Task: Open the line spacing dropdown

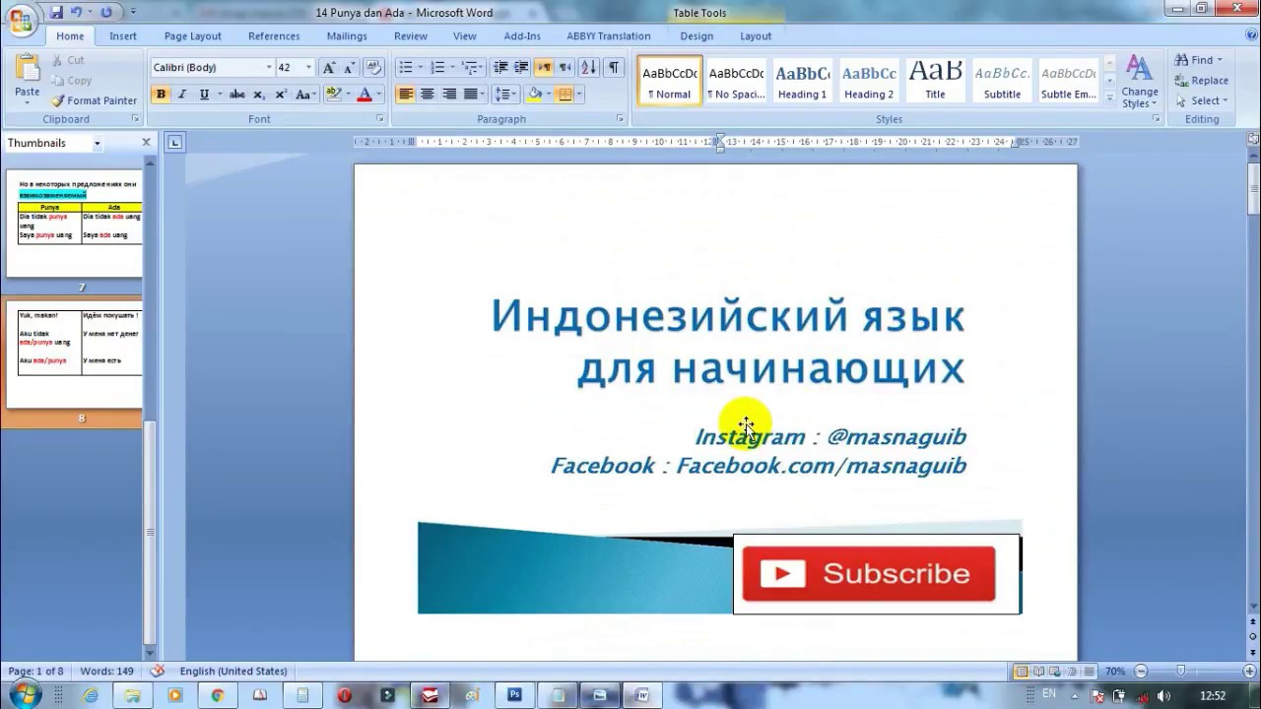Action: [504, 95]
